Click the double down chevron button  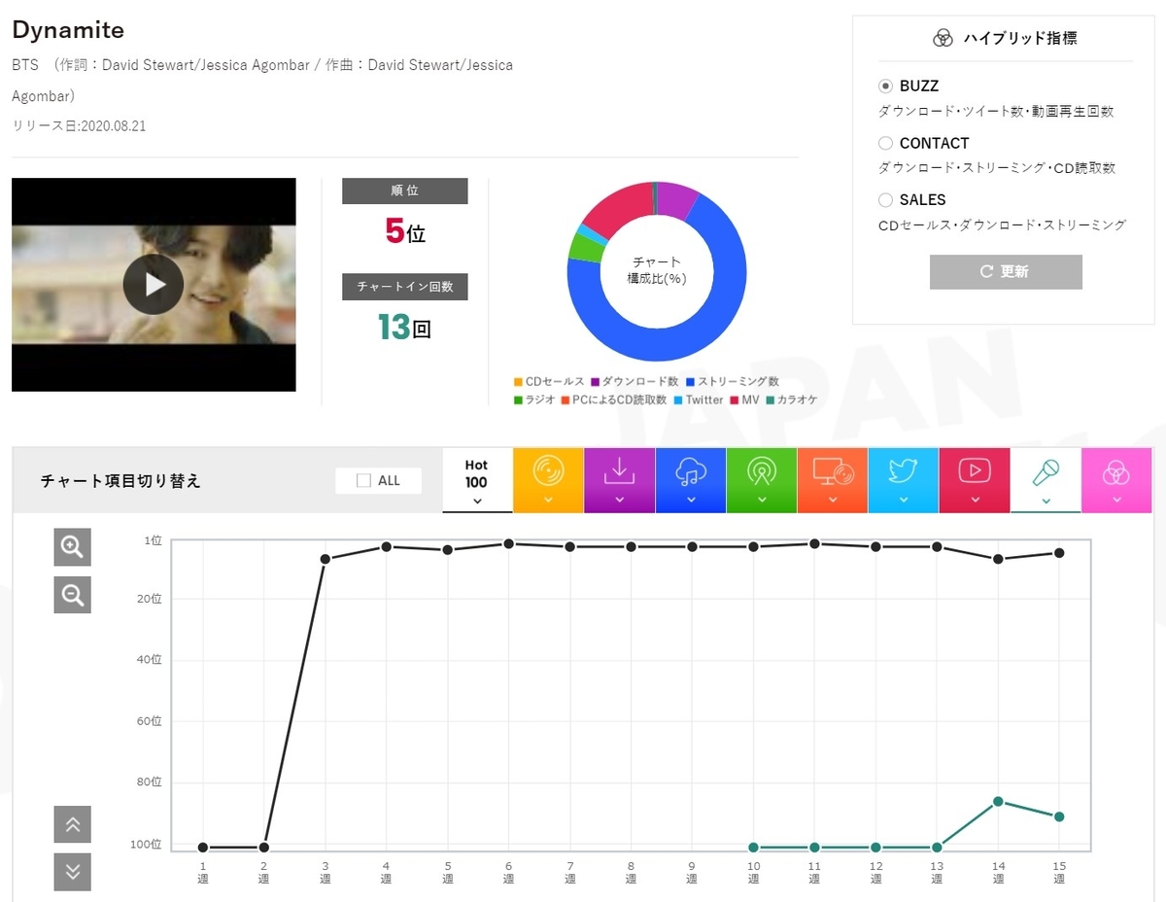coord(72,872)
